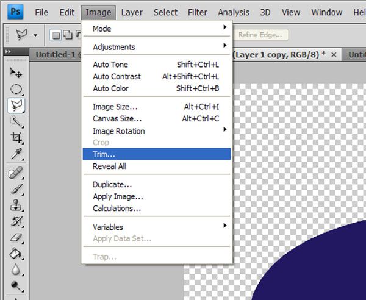Select the Paint Bucket tool

point(16,254)
